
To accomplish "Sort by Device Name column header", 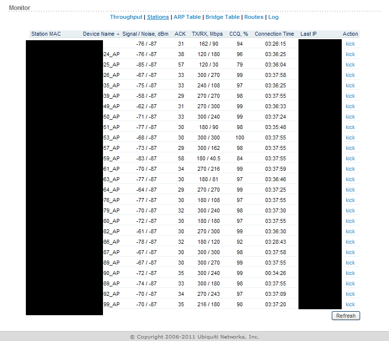I will tap(98, 34).
